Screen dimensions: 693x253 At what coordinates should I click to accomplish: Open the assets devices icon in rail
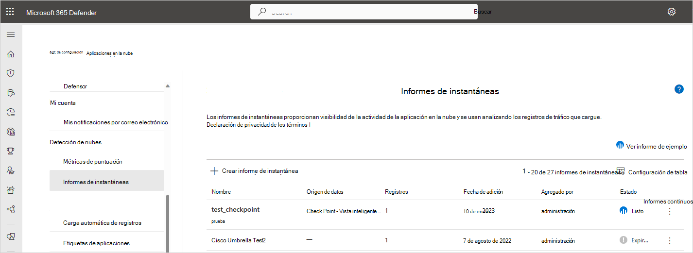(x=10, y=236)
